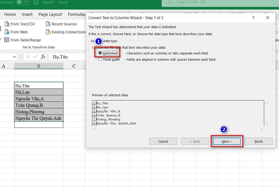Click the From Text/CSV icon
This screenshot has width=279, height=191.
7,24
